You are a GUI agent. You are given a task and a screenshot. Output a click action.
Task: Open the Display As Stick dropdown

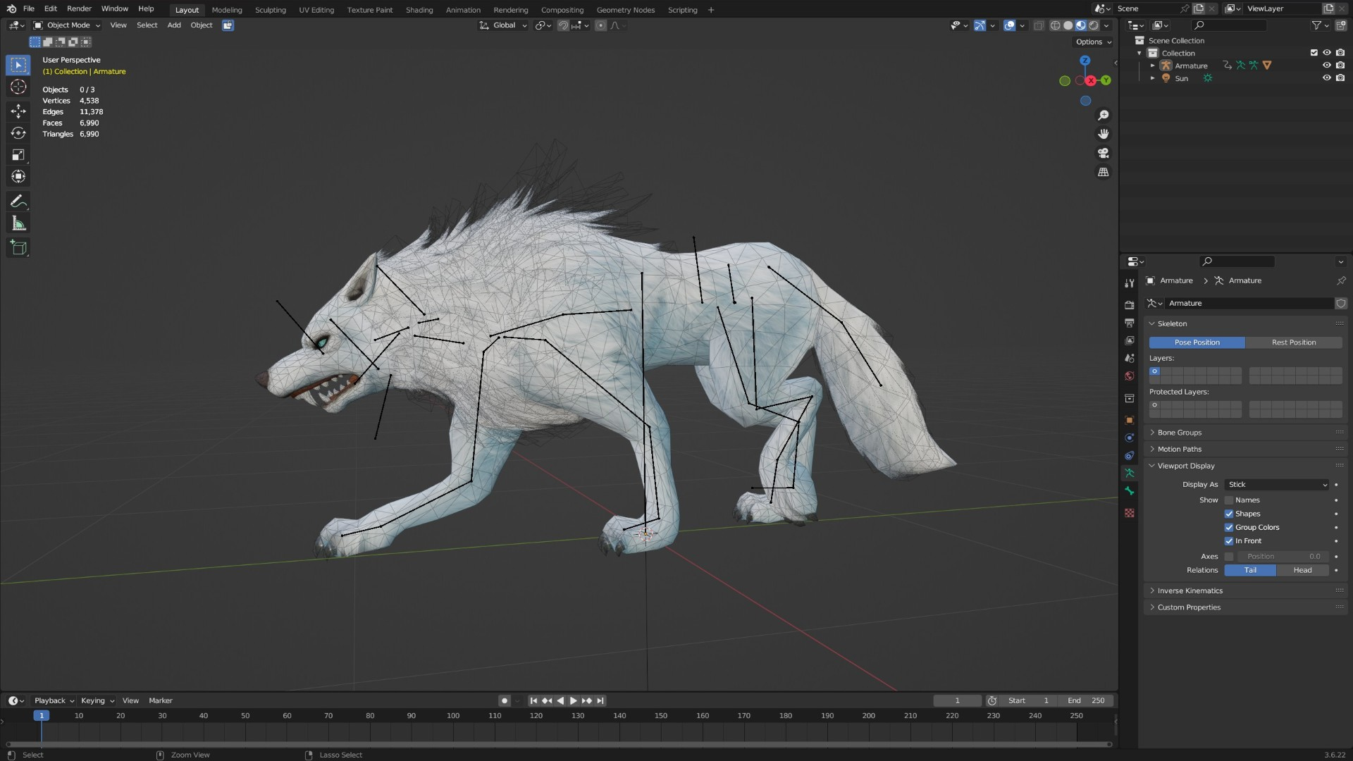[1278, 485]
